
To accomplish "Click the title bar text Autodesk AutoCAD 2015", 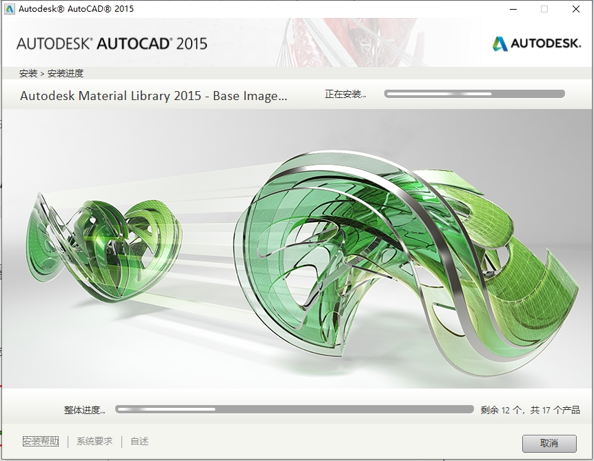I will (72, 9).
